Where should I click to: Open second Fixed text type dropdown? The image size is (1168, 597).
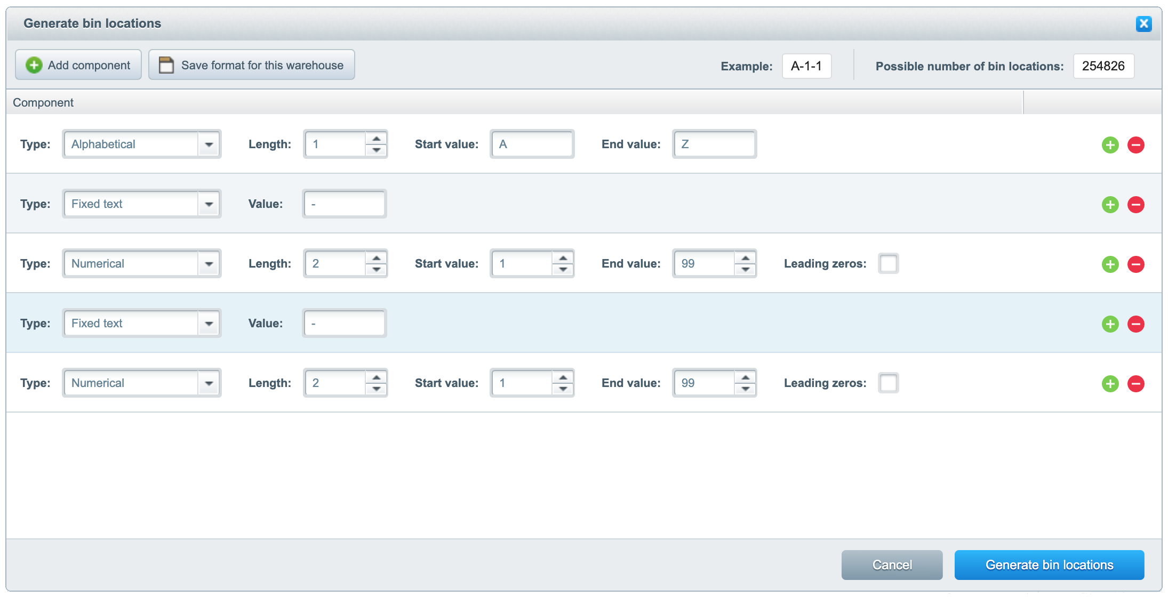[x=209, y=324]
